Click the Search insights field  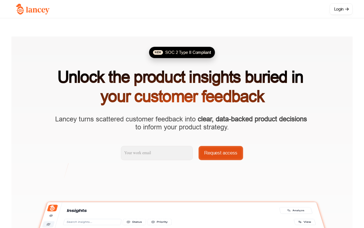click(x=92, y=222)
